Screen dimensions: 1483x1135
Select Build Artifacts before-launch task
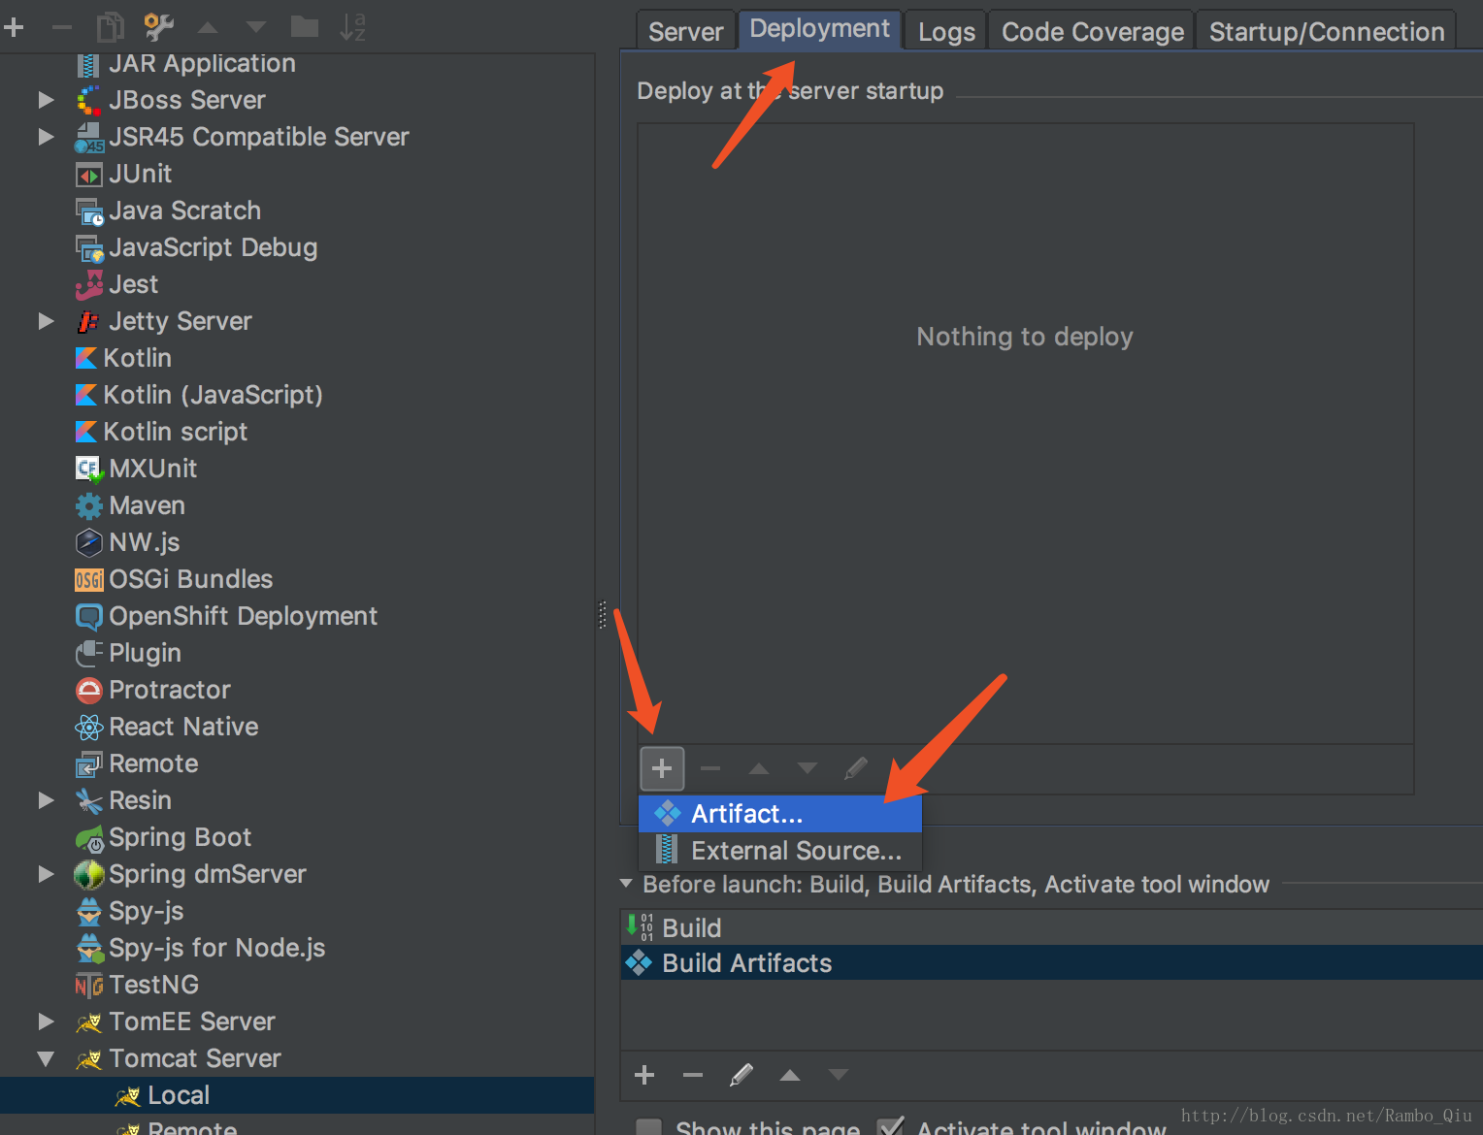tap(1051, 962)
